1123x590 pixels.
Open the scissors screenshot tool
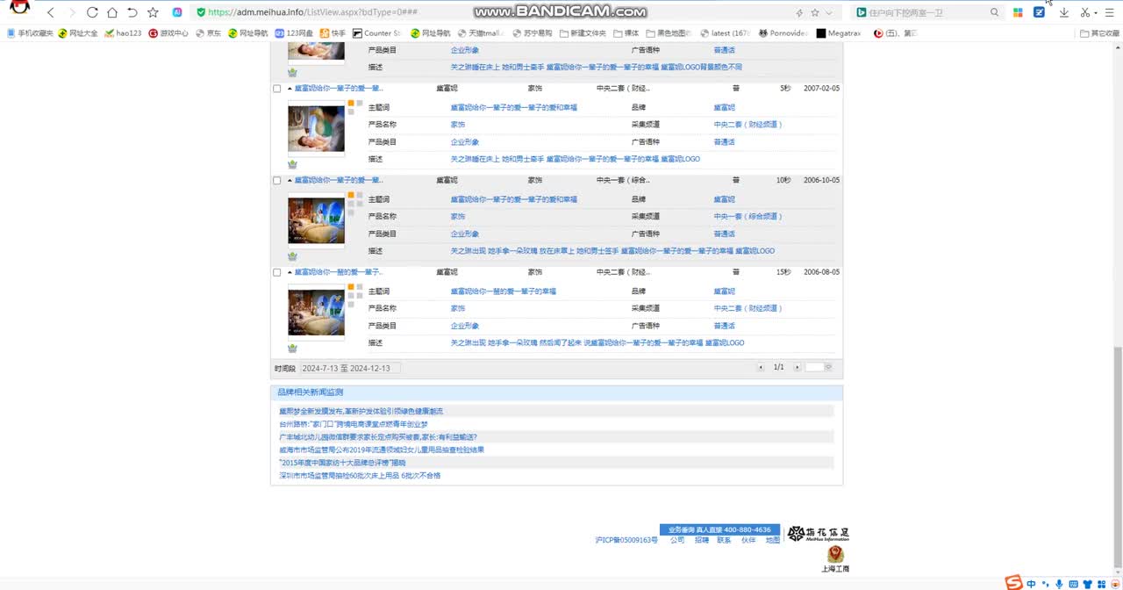pos(1085,12)
